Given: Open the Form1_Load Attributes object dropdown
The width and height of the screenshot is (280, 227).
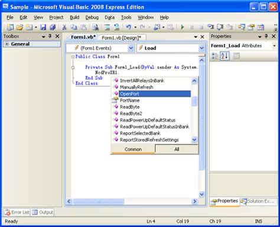Looking at the screenshot, I should click(x=274, y=46).
